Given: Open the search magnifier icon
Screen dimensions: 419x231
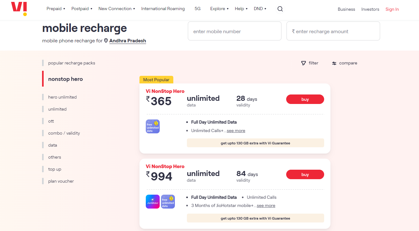Looking at the screenshot, I should [280, 9].
